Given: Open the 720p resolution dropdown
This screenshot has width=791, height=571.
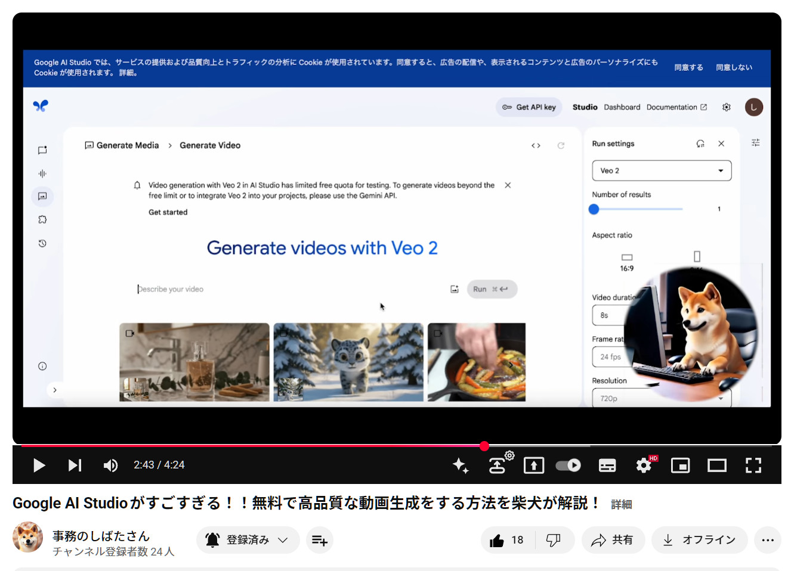Looking at the screenshot, I should (662, 398).
